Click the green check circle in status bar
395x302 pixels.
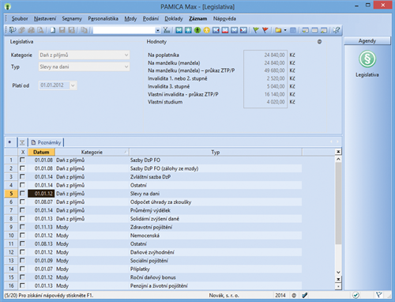tap(355, 295)
